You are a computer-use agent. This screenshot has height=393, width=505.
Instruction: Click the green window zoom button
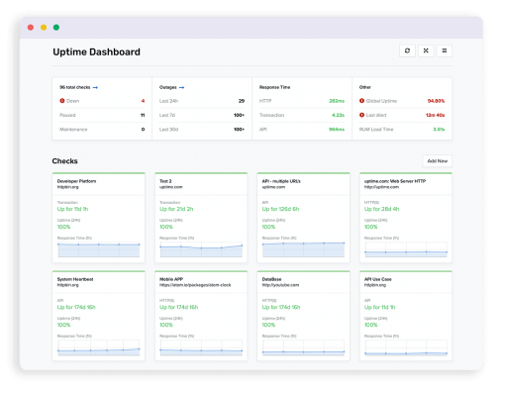[x=56, y=28]
